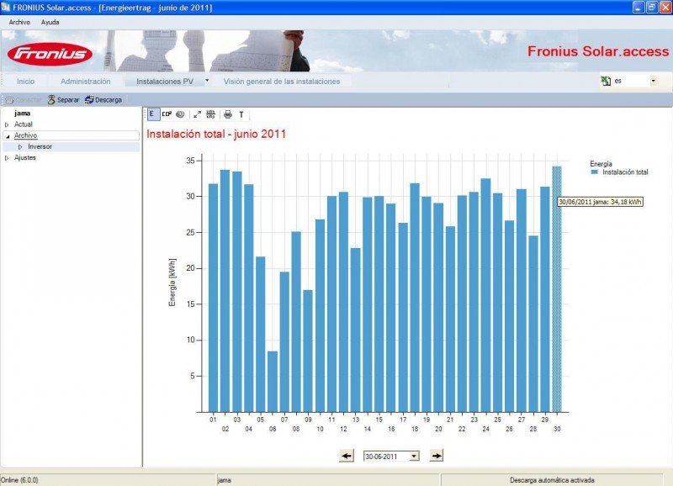Select the Actual tree item

click(24, 124)
